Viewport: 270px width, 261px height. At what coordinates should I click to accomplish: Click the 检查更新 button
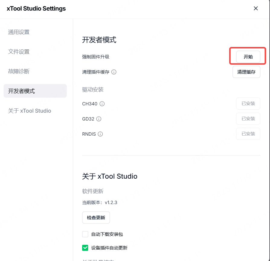tap(96, 218)
